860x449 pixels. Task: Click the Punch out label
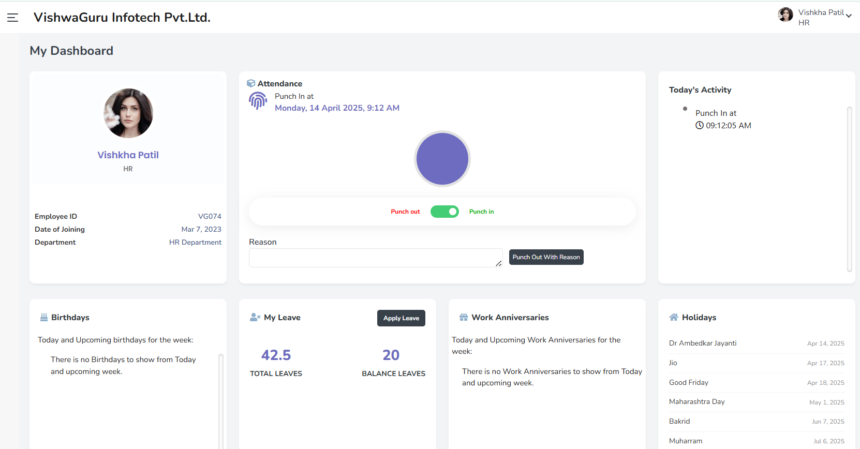[x=405, y=212]
